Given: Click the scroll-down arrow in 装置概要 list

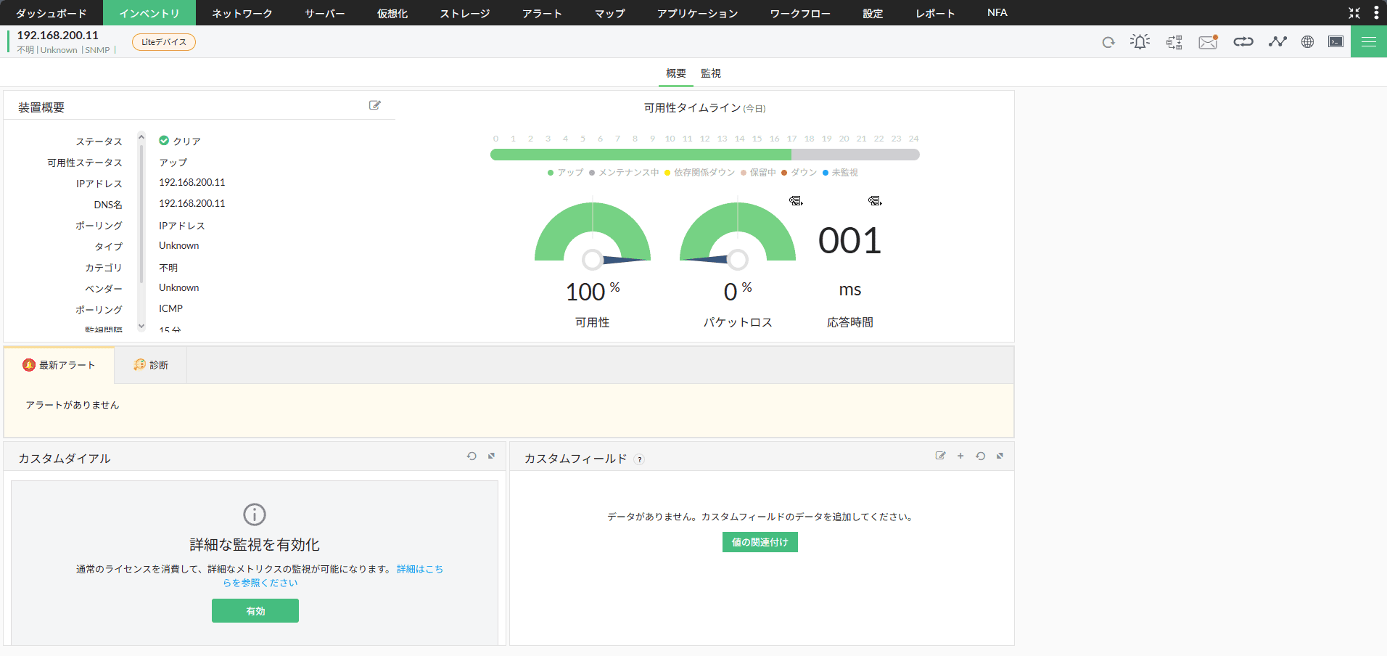Looking at the screenshot, I should [141, 327].
